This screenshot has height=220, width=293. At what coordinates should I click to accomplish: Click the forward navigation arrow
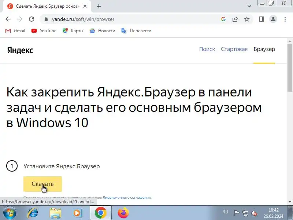click(x=20, y=19)
